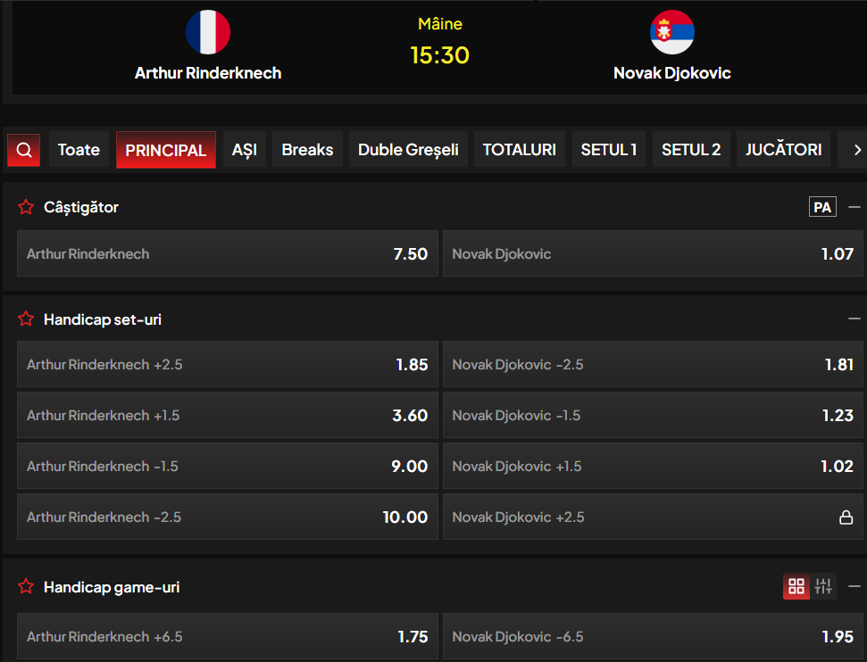The width and height of the screenshot is (867, 662).
Task: Click the Serbian flag for Novak Djokovic
Action: coord(671,32)
